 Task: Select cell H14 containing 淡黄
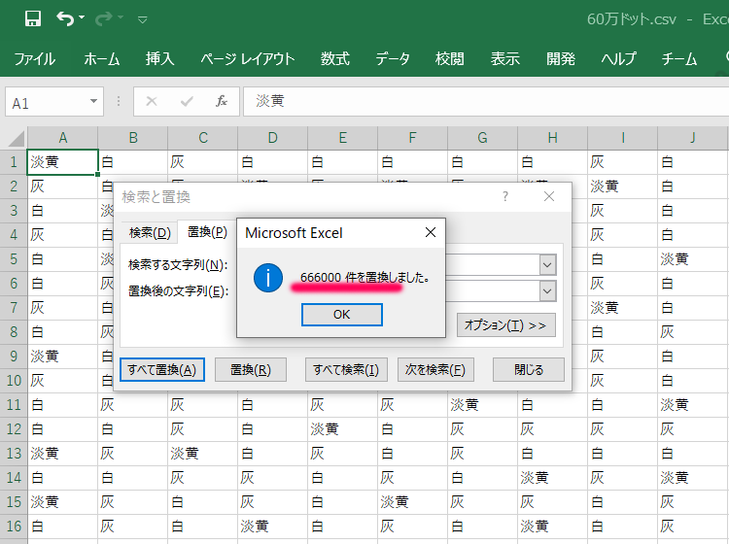(552, 478)
